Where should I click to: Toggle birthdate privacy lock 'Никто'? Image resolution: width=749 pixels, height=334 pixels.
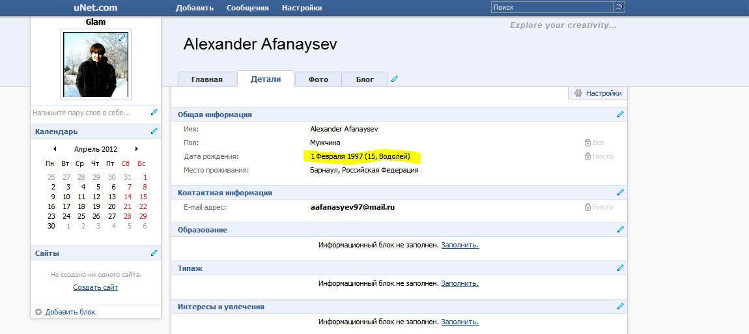click(x=599, y=156)
